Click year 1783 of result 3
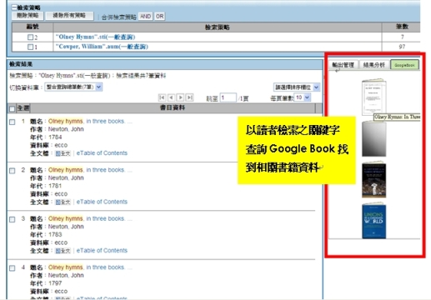Screen dimensions: 431x300 click(55, 235)
